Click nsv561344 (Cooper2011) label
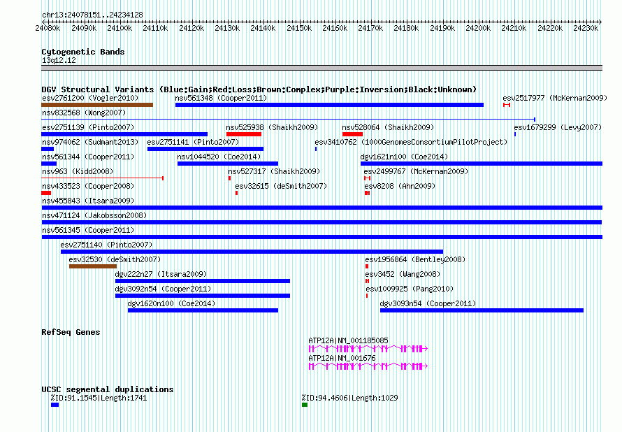Image resolution: width=622 pixels, height=432 pixels. point(88,157)
